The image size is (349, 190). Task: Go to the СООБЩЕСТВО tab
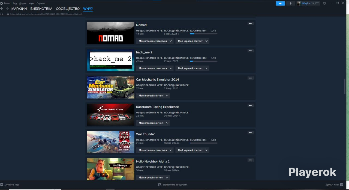pyautogui.click(x=68, y=9)
